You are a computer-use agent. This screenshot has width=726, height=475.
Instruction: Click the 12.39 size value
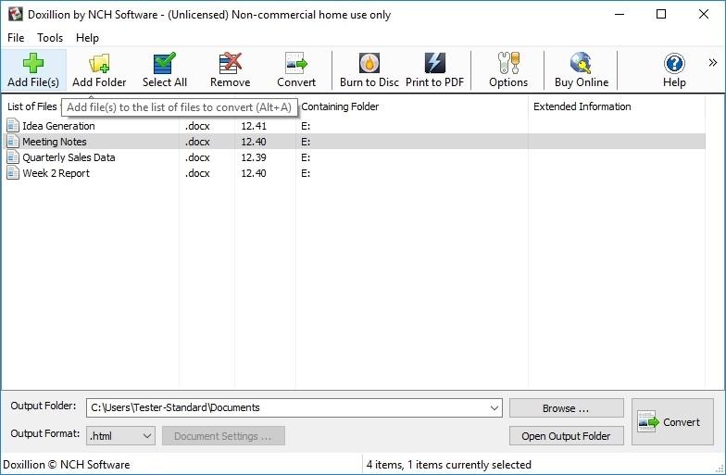[254, 157]
